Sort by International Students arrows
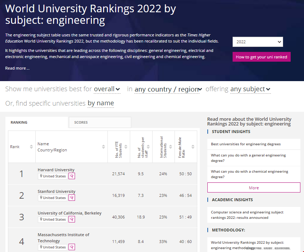Image resolution: width=304 pixels, height=252 pixels. tap(171, 147)
